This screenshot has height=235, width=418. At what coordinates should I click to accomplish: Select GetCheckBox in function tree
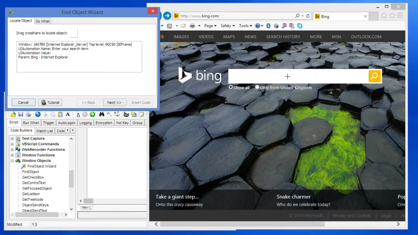click(x=33, y=177)
